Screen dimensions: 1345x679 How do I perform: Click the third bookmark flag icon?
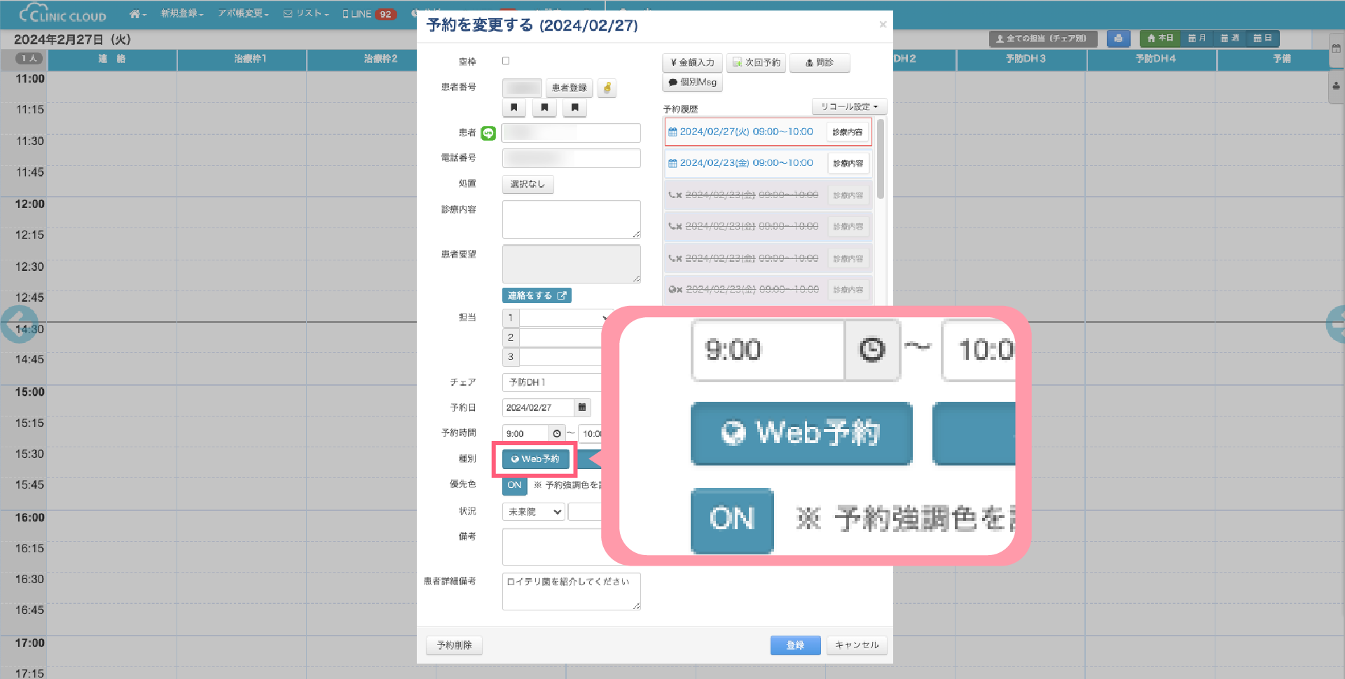(x=574, y=108)
